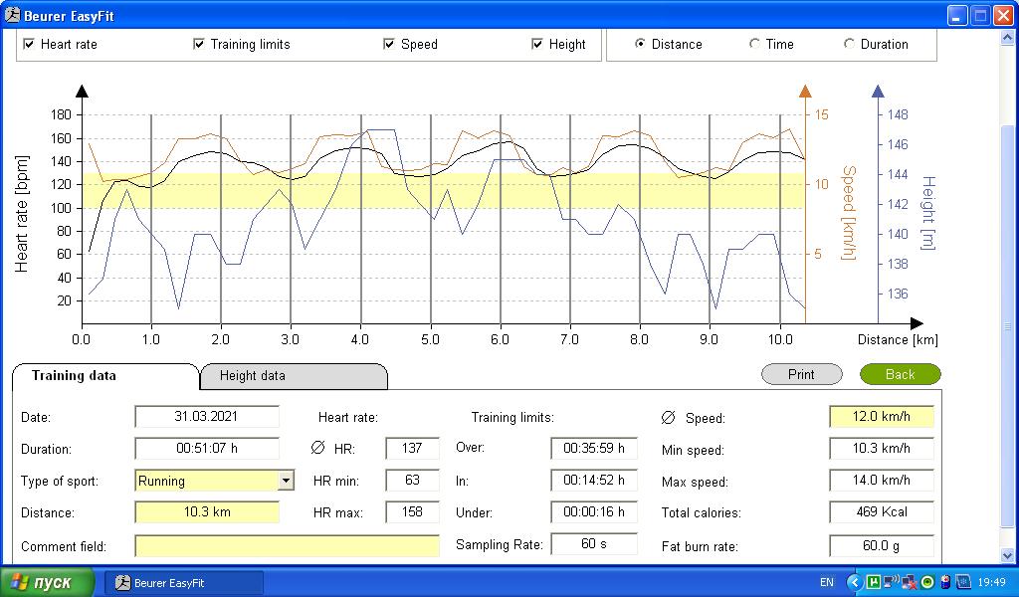Click the Max speed value 14.0 km/h

pyautogui.click(x=882, y=480)
